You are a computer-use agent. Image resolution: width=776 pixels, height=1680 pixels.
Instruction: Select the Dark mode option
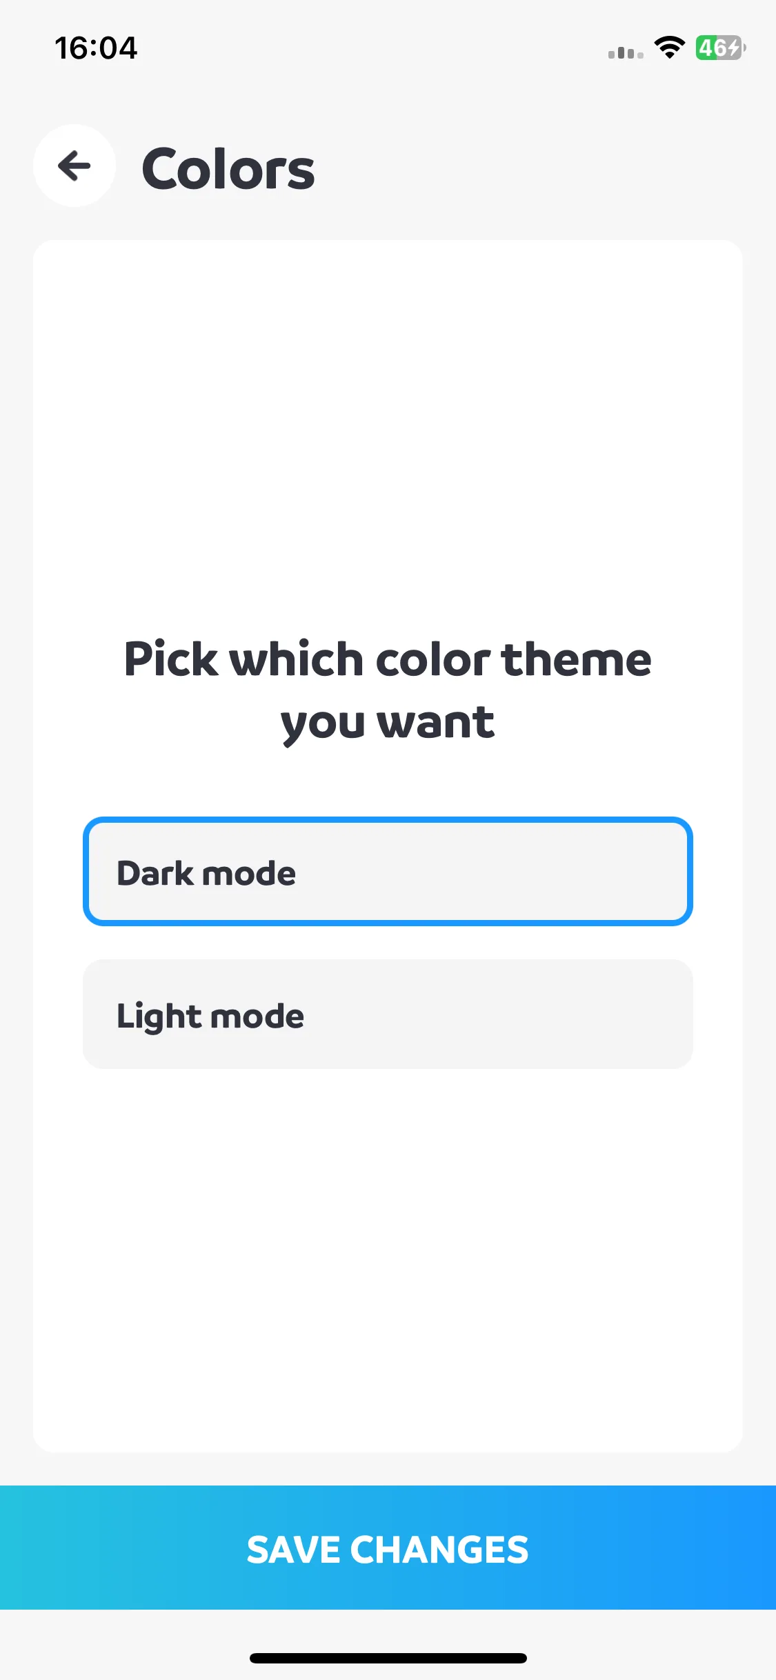pos(388,872)
